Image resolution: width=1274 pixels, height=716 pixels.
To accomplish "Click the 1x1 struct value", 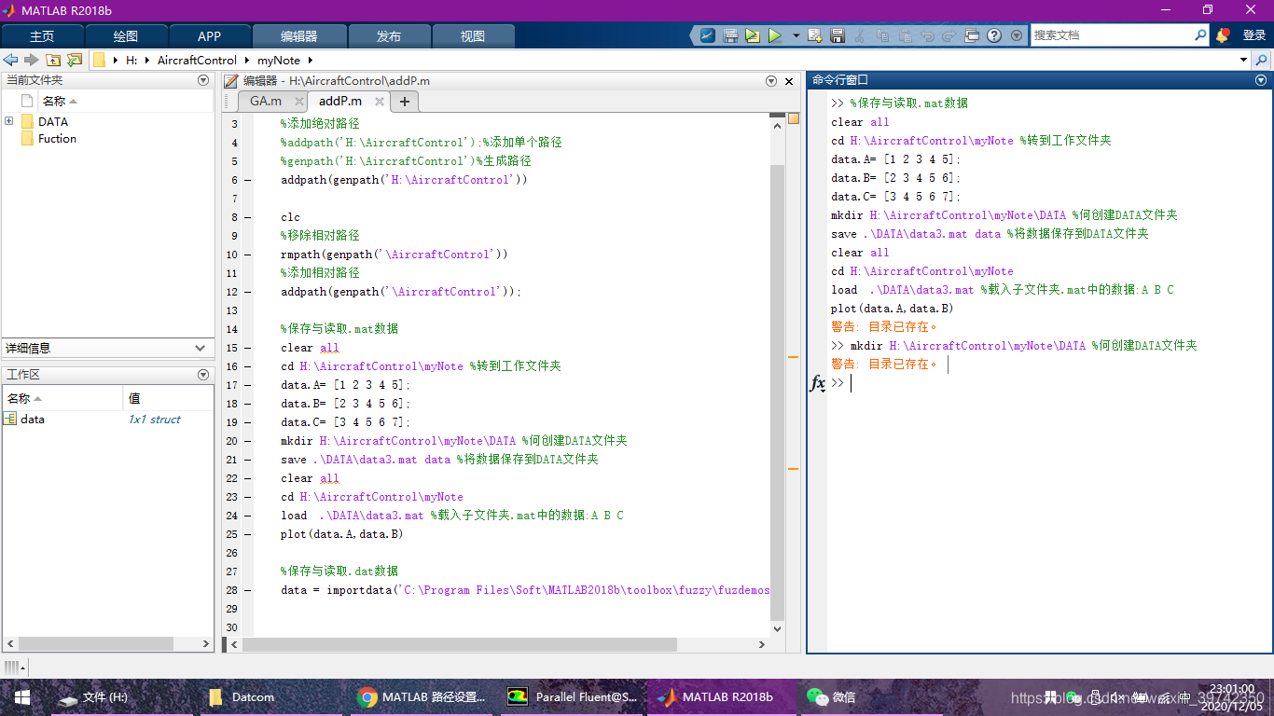I will [155, 420].
